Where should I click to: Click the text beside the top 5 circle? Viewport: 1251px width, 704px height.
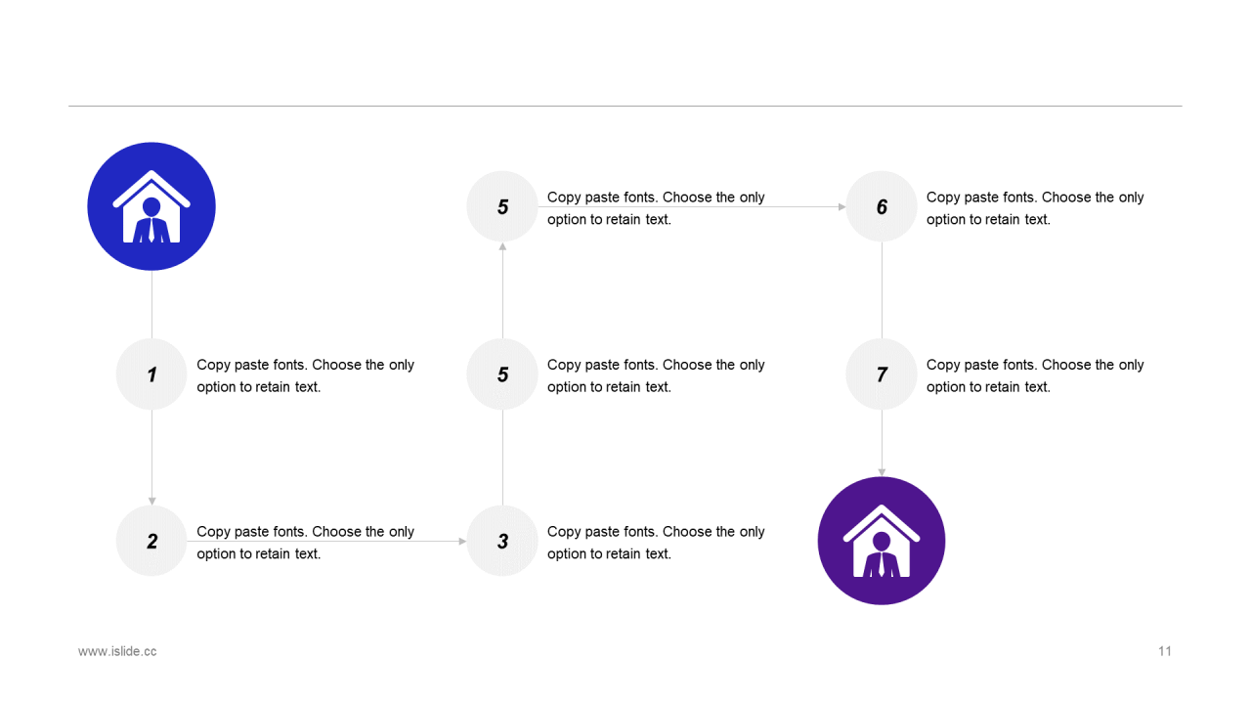(656, 208)
